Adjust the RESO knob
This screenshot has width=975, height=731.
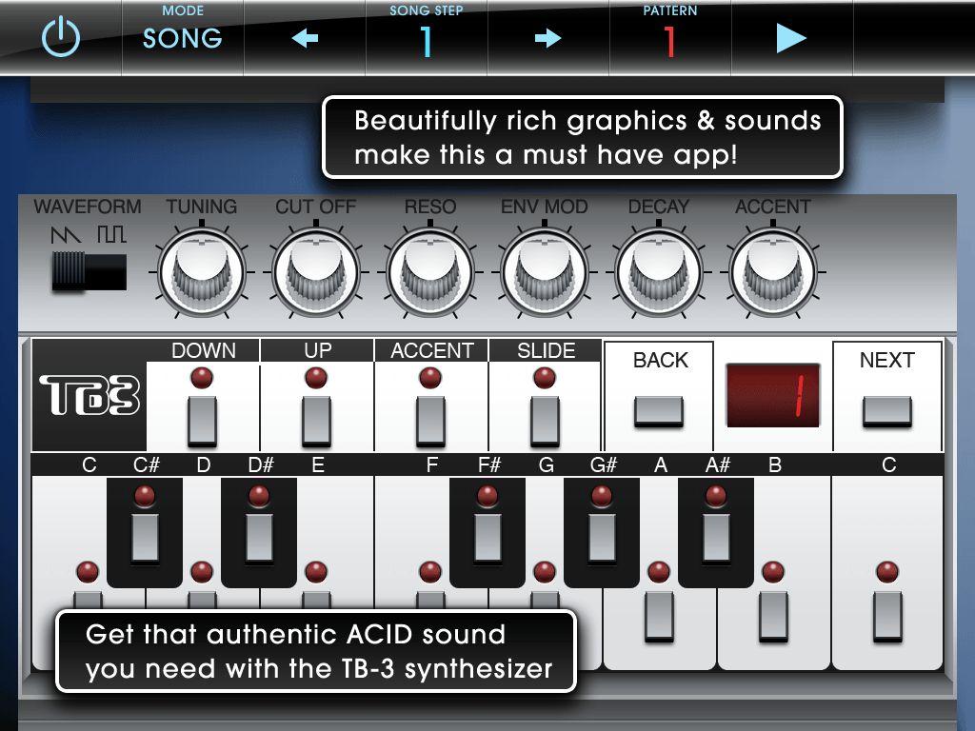tap(430, 272)
